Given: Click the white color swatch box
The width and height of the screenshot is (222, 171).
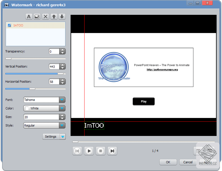Looking at the screenshot, I should pos(27,108).
